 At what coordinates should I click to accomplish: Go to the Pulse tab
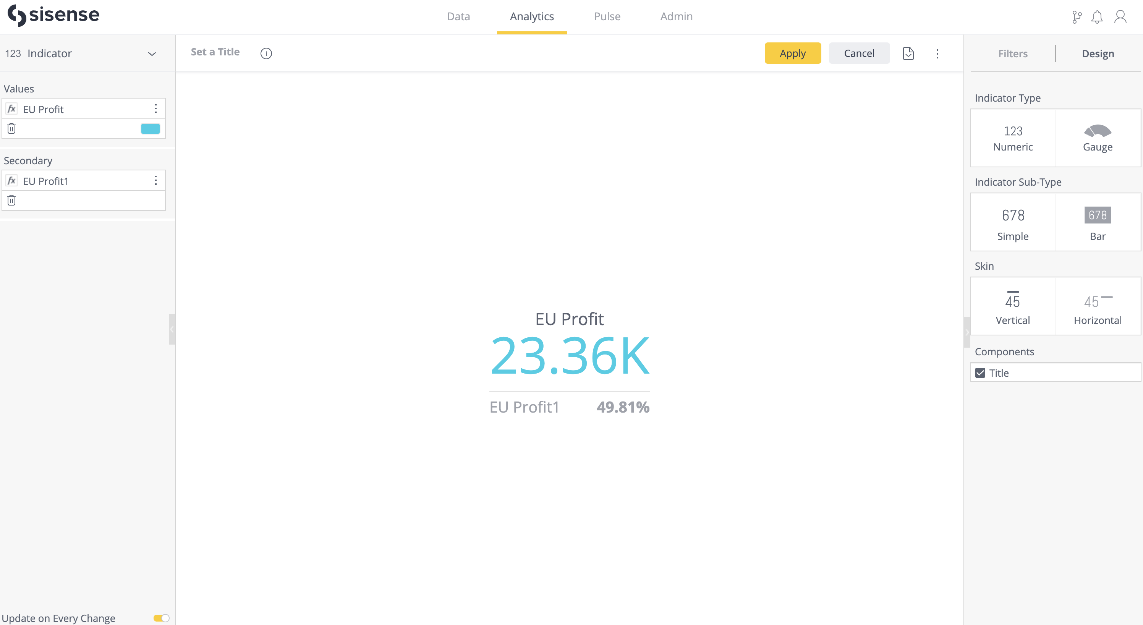point(607,16)
